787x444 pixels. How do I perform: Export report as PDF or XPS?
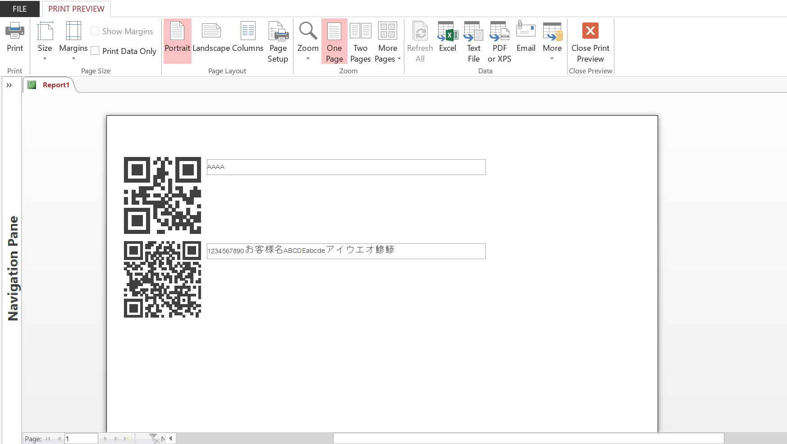(x=499, y=41)
